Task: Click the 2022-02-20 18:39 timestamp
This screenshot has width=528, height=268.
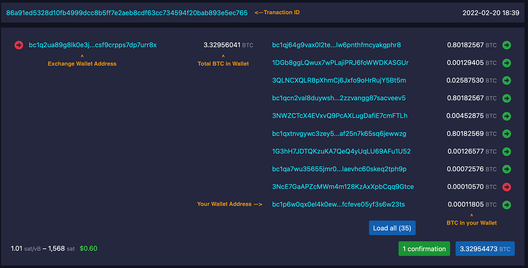Action: [491, 13]
